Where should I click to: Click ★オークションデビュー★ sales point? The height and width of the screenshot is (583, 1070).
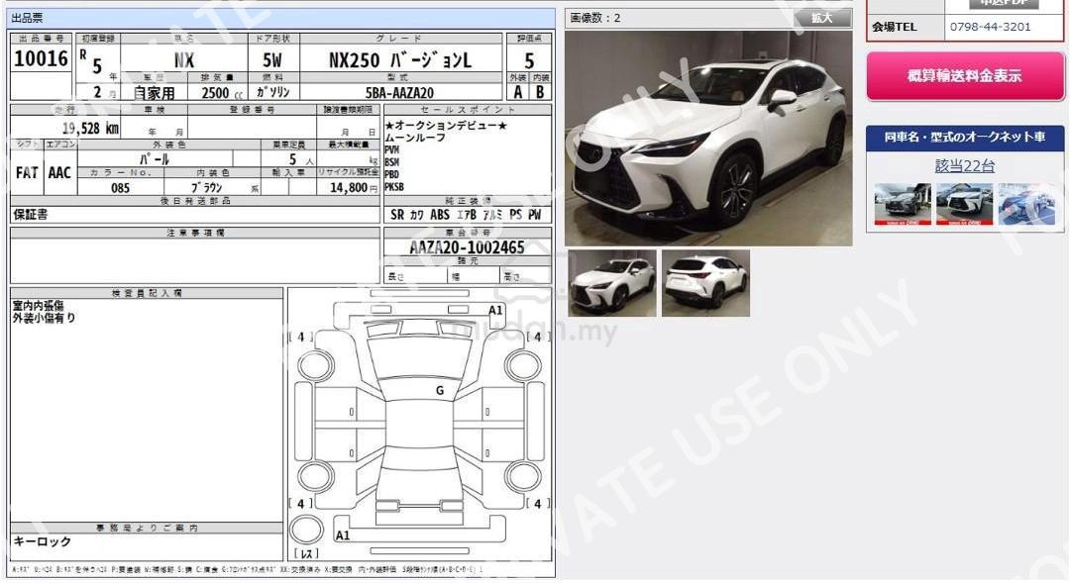pos(446,126)
